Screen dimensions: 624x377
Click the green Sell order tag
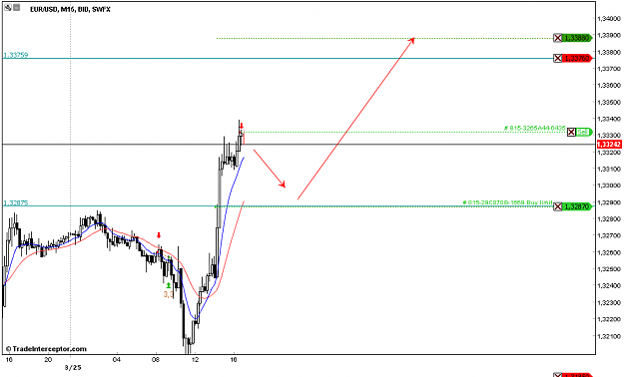[x=584, y=132]
